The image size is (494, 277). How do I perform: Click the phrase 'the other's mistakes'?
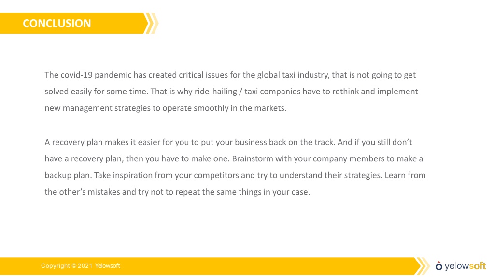pyautogui.click(x=82, y=192)
